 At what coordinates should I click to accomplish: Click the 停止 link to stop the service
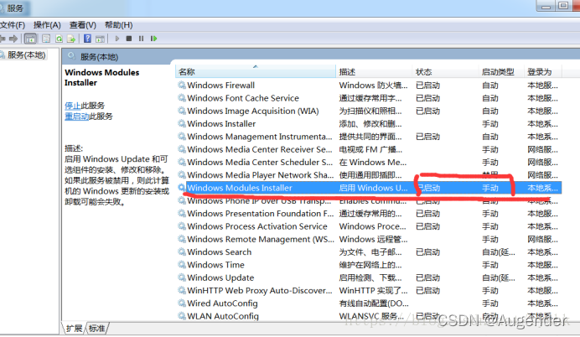72,106
